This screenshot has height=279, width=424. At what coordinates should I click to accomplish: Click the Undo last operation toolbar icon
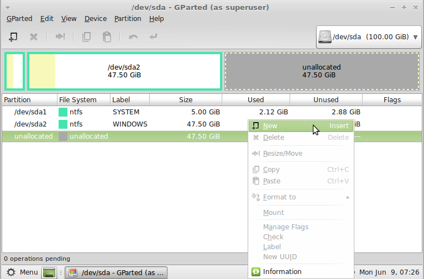pyautogui.click(x=133, y=37)
